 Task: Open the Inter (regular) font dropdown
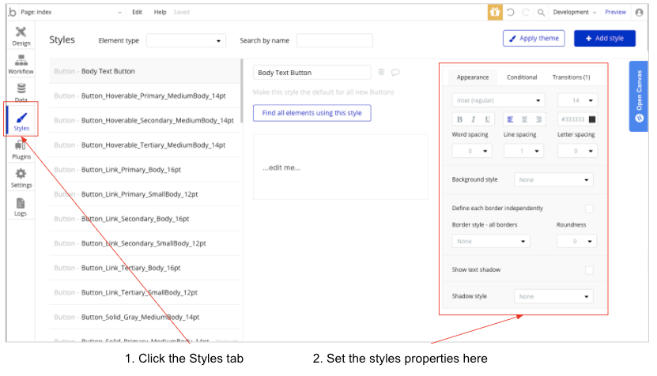point(499,100)
